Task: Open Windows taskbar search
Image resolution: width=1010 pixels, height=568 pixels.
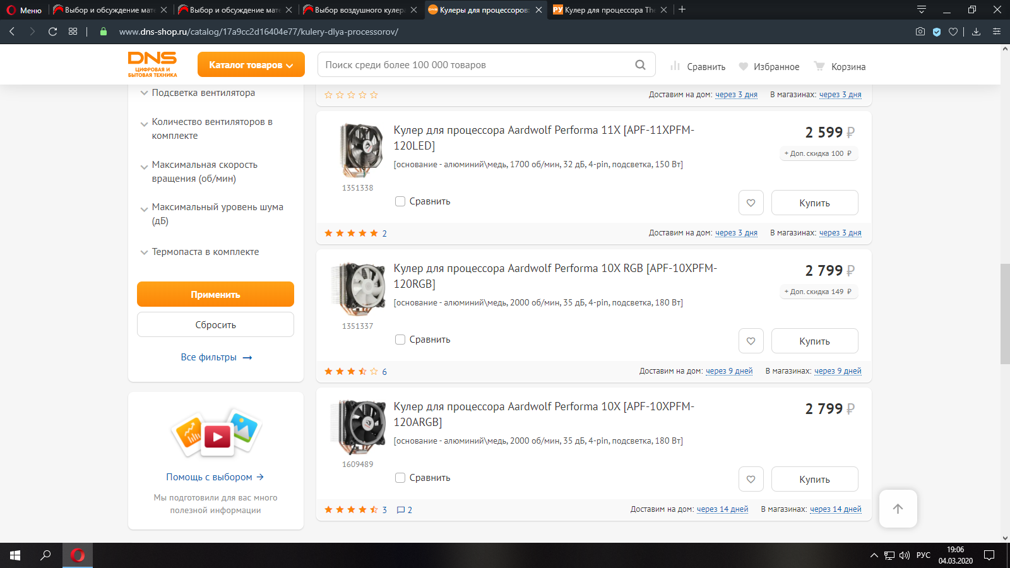Action: 45,555
